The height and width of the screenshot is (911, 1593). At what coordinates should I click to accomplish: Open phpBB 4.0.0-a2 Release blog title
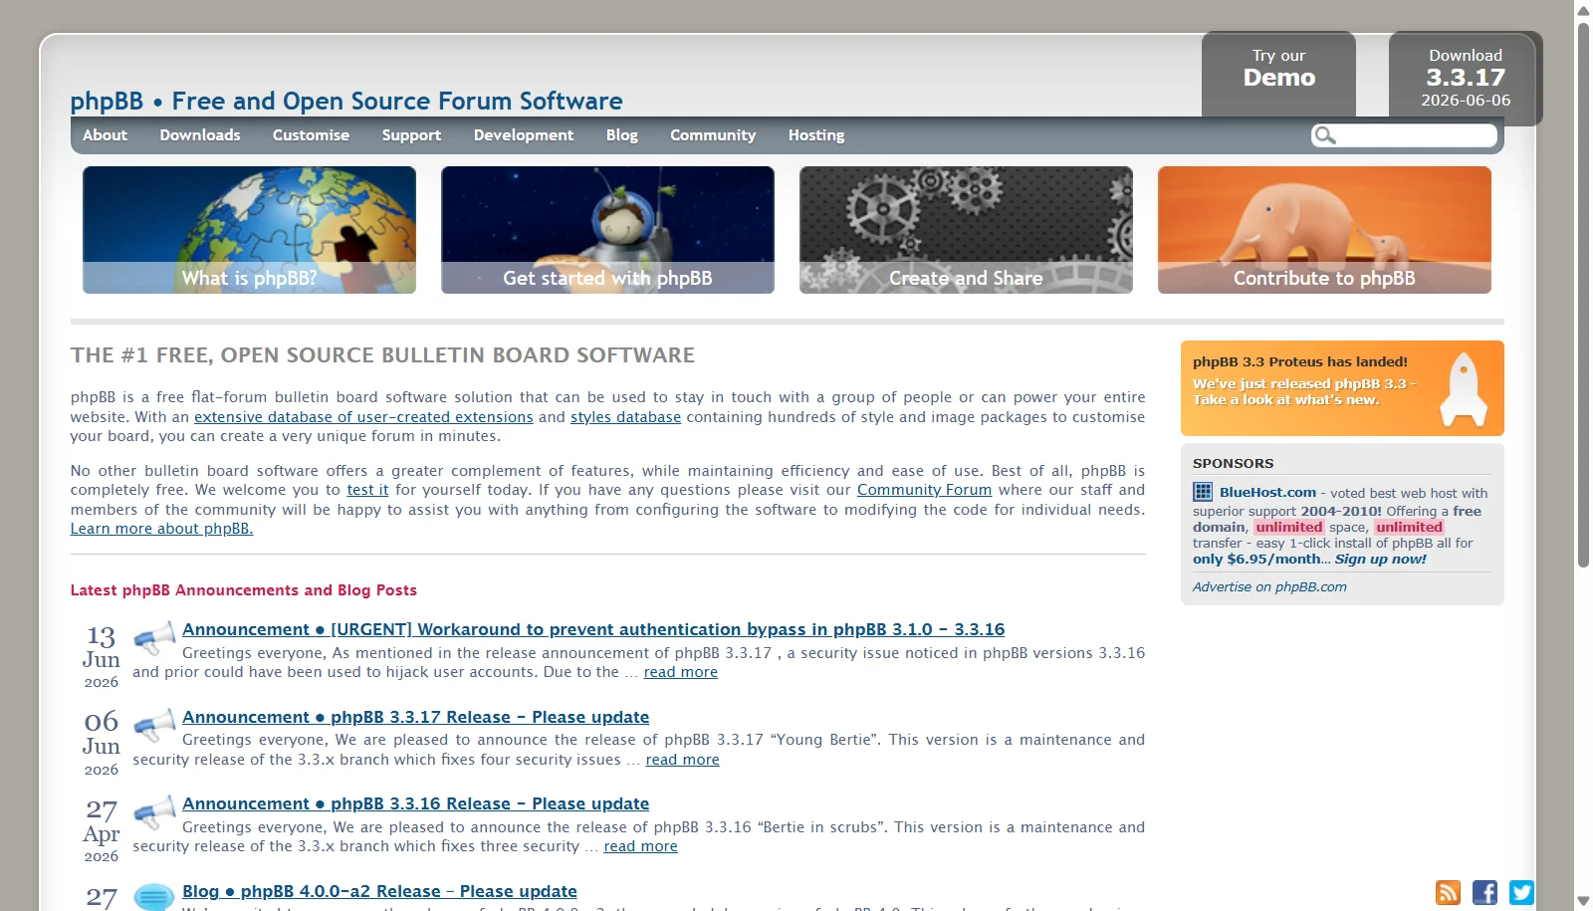(x=379, y=891)
